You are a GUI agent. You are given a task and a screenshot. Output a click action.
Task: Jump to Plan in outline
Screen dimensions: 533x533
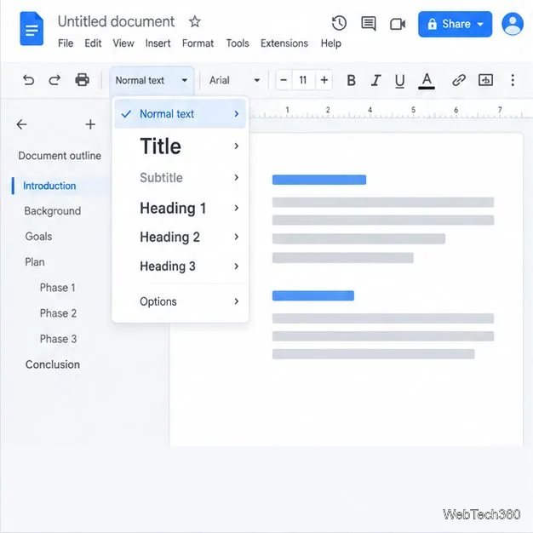coord(35,262)
